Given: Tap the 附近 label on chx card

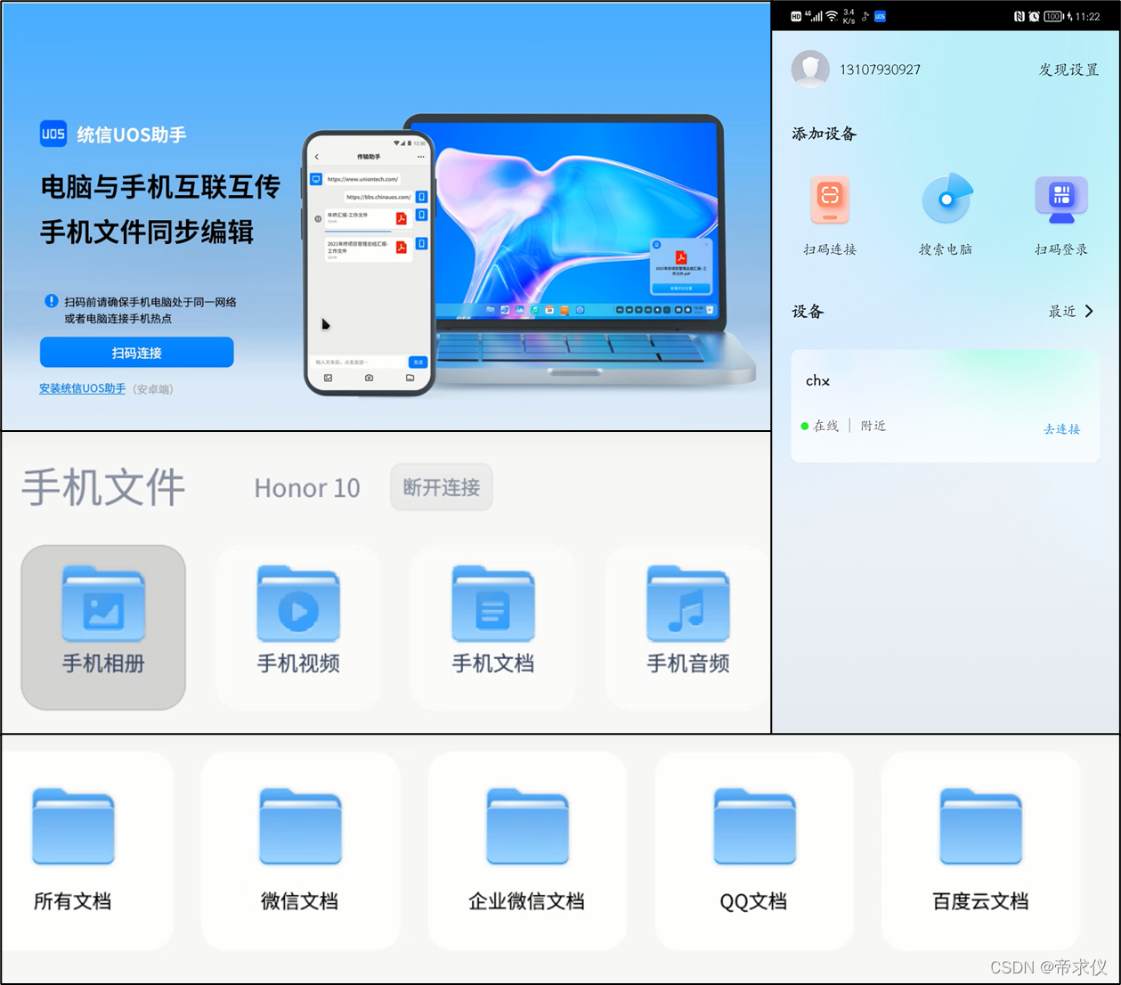Looking at the screenshot, I should (873, 426).
